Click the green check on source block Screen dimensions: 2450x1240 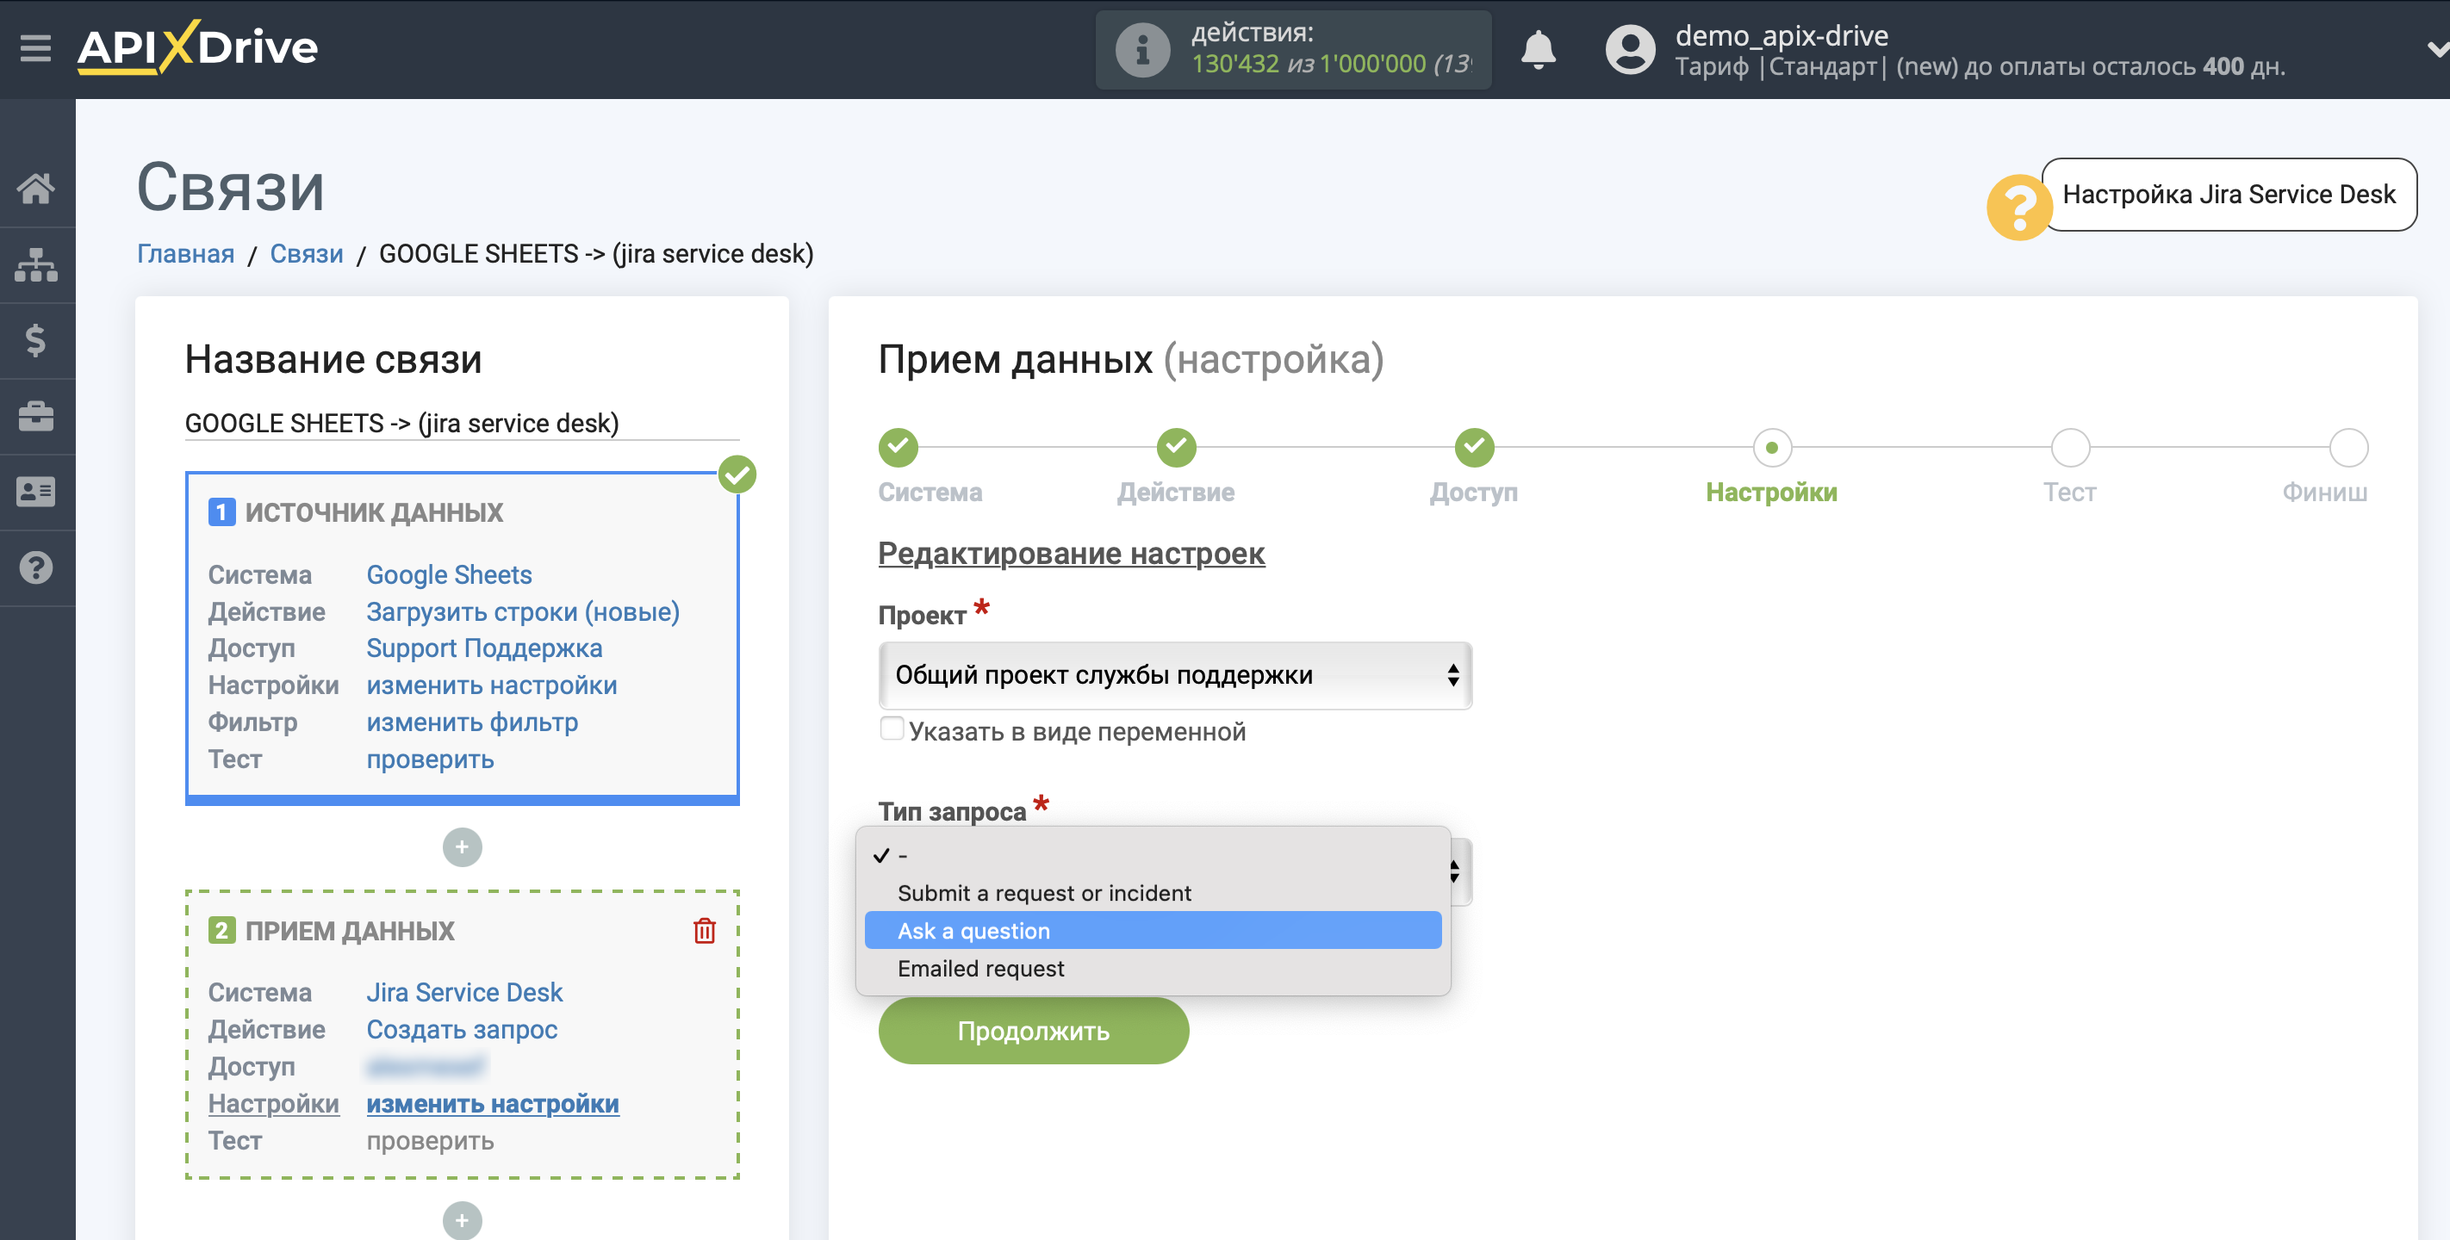pyautogui.click(x=737, y=474)
